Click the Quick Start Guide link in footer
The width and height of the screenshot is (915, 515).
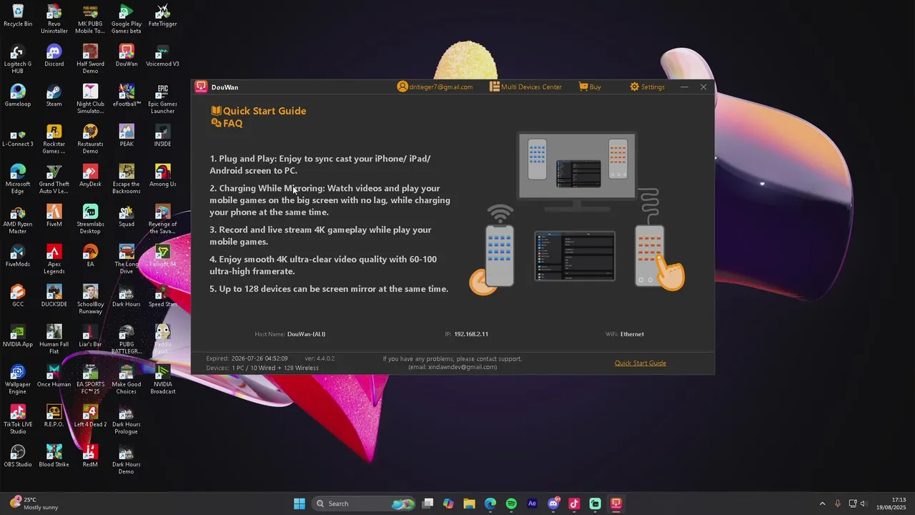point(640,363)
